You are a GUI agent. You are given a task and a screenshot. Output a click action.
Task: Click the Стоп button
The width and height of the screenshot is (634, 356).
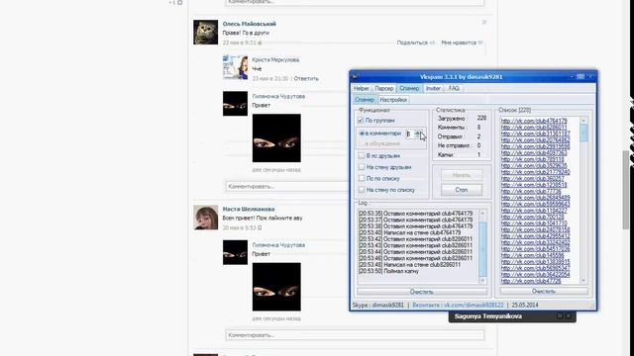[x=462, y=190]
